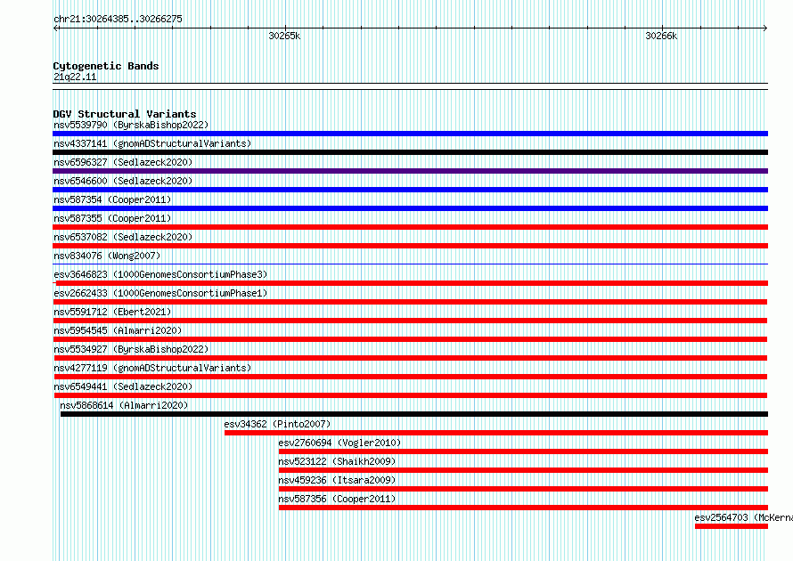793x561 pixels.
Task: Open nsv523122 (Shaikh2009) label
Action: pyautogui.click(x=337, y=461)
